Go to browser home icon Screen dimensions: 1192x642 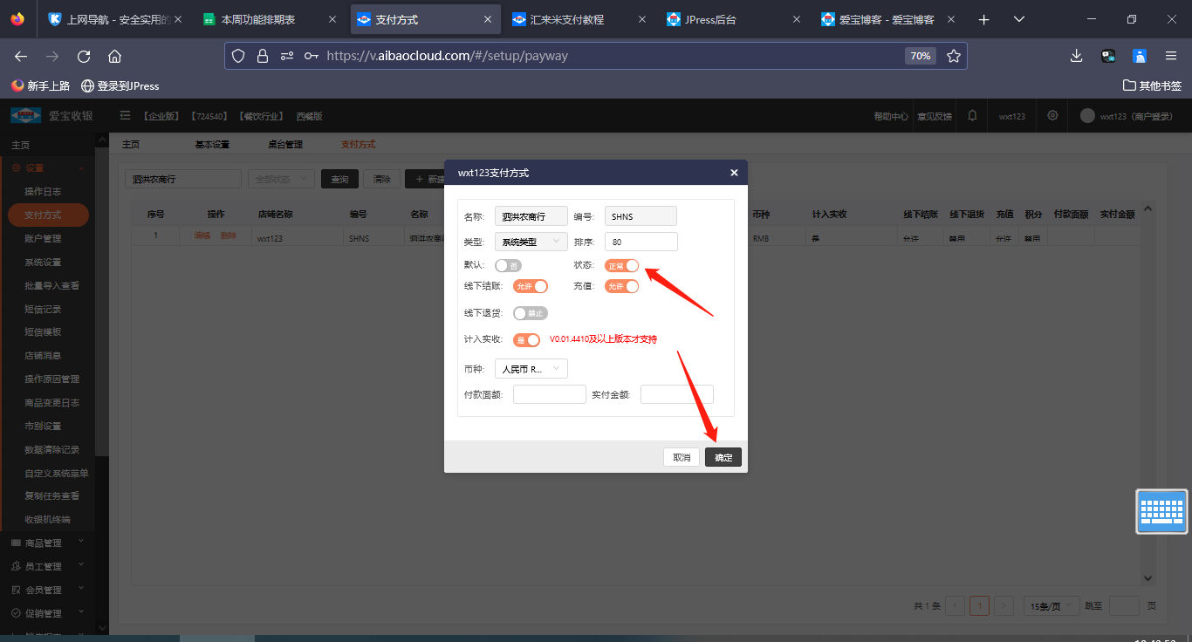[114, 56]
